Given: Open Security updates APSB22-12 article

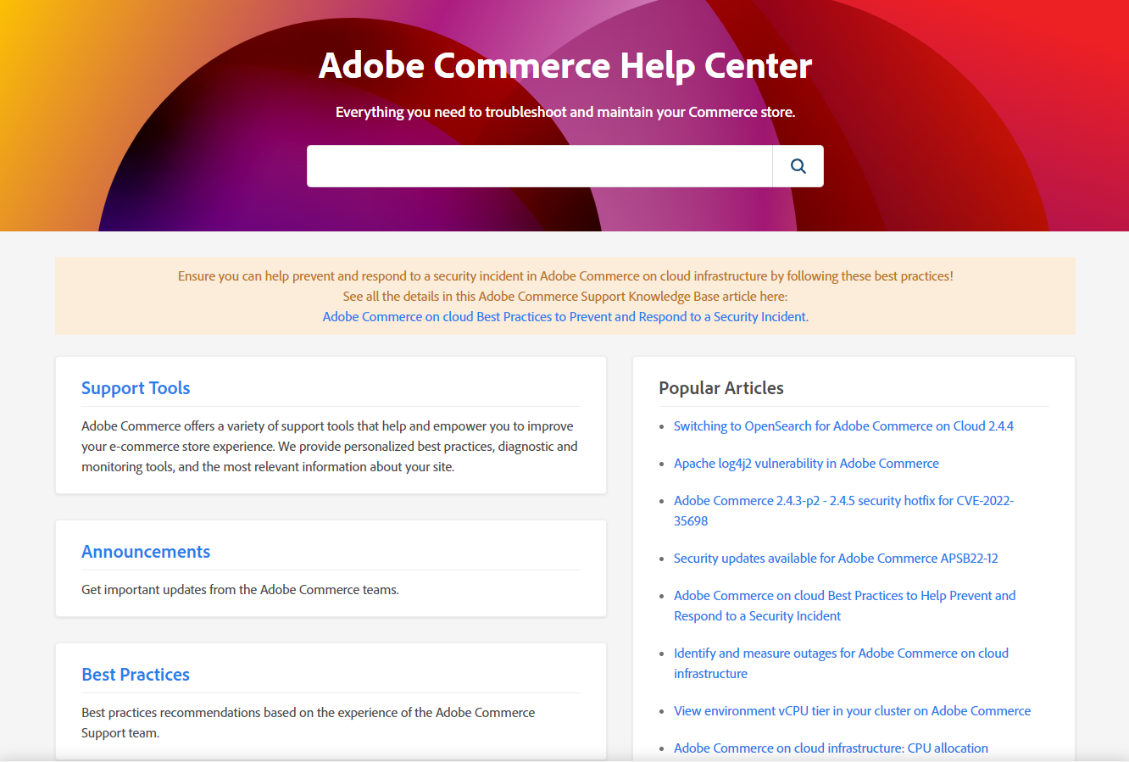Looking at the screenshot, I should [836, 559].
